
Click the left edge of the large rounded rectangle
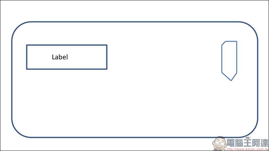click(12, 80)
